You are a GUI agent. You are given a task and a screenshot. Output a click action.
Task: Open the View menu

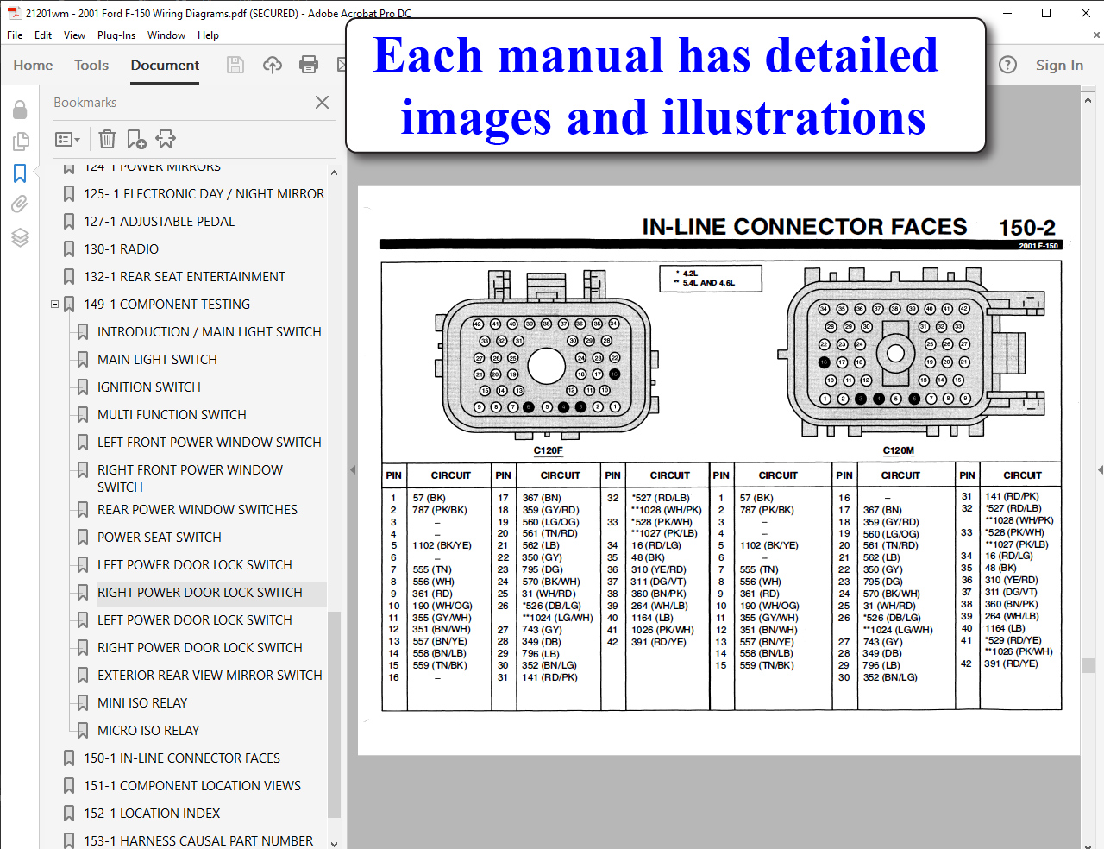pyautogui.click(x=74, y=35)
